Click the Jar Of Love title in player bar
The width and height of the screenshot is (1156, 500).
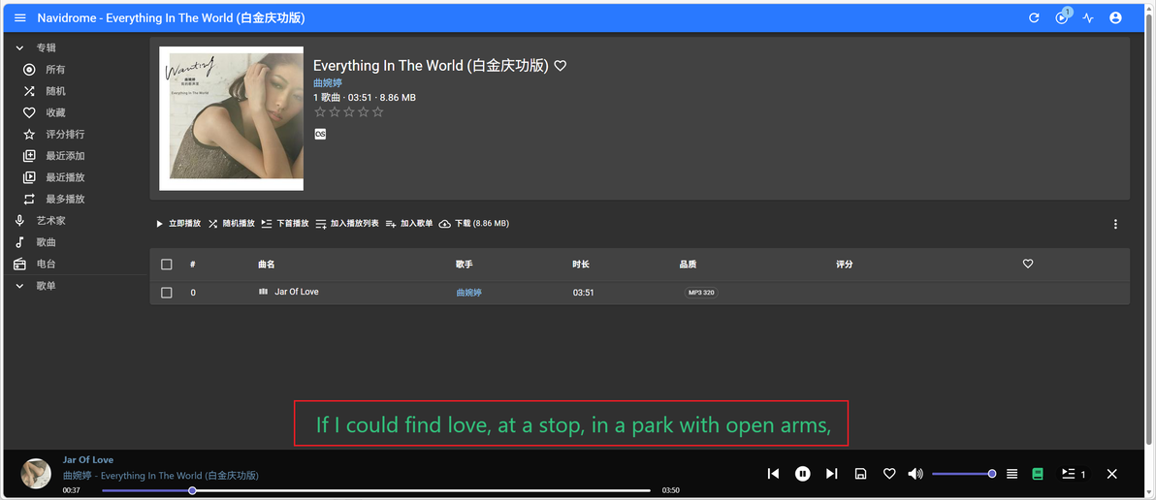[x=88, y=459]
